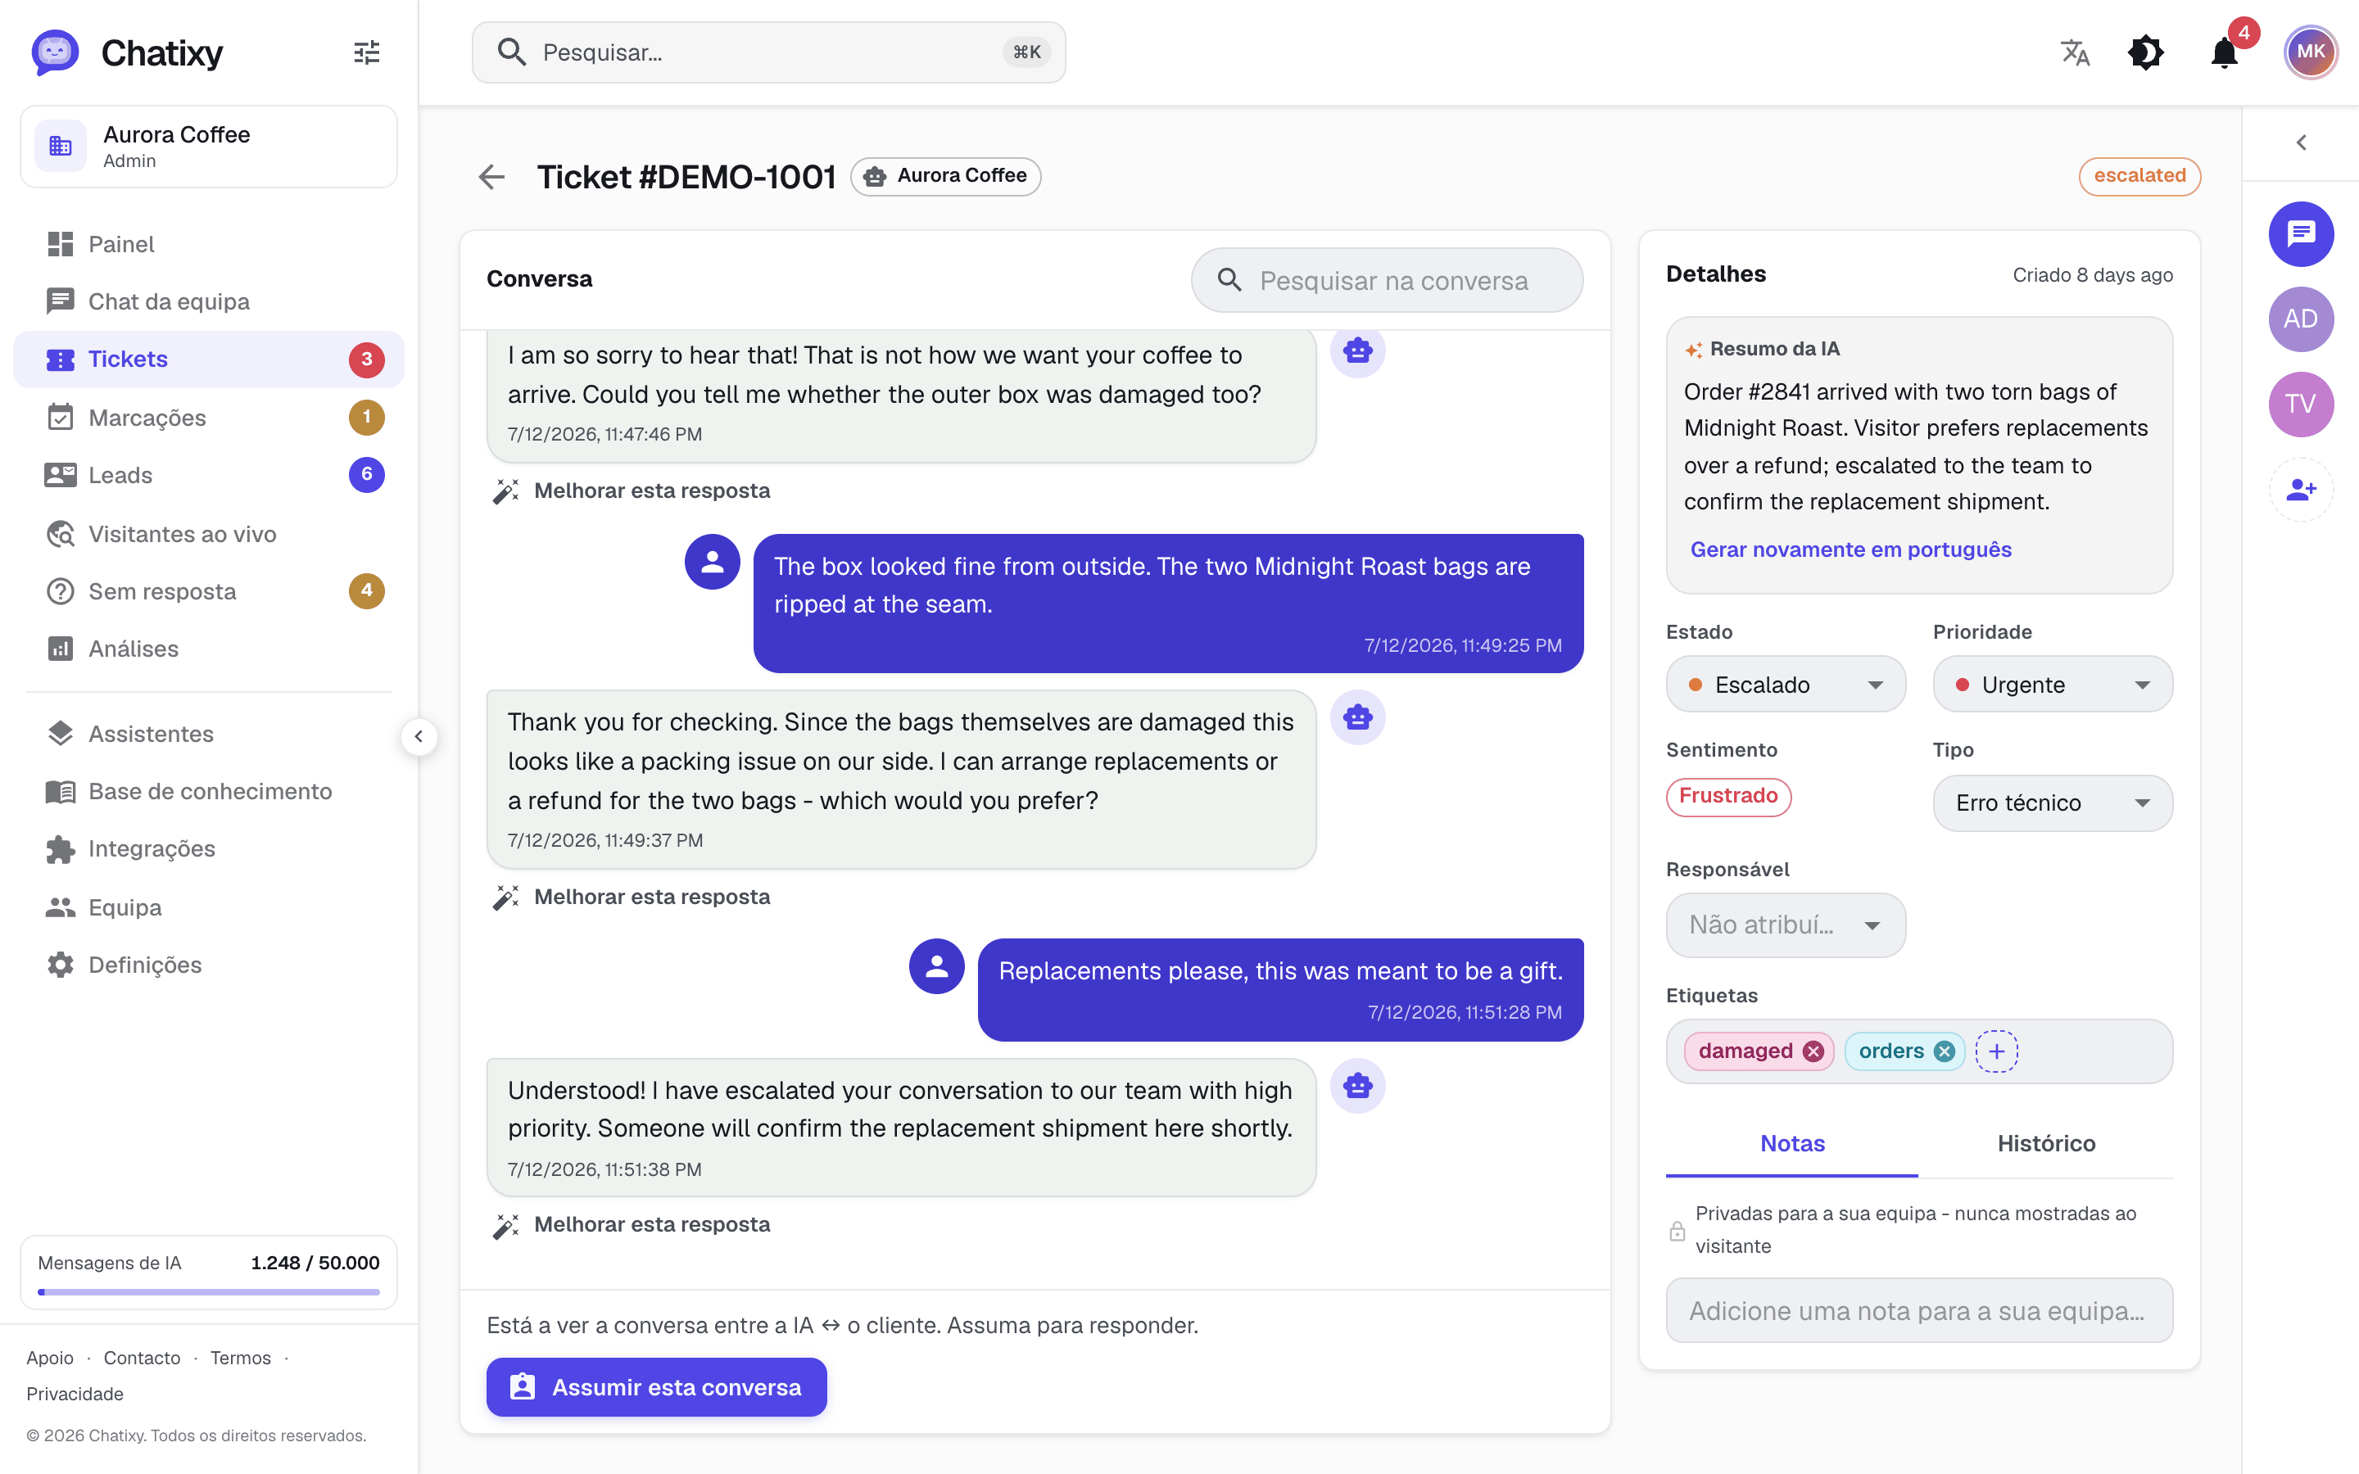The image size is (2359, 1474).
Task: Click bot avatar beside 'Thank you for checking' message
Action: pos(1358,717)
